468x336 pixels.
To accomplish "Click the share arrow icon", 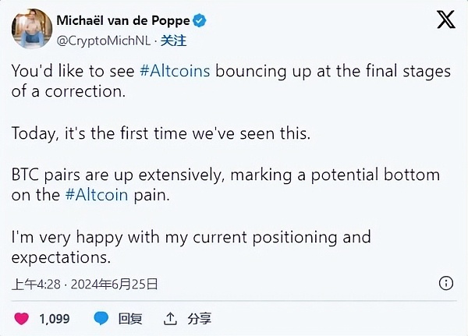I will tap(170, 318).
